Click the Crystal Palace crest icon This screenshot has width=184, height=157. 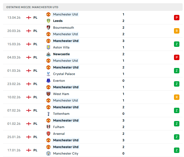click(x=48, y=74)
